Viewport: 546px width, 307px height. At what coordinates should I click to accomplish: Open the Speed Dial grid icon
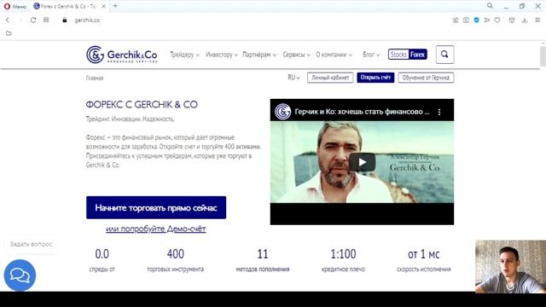pyautogui.click(x=46, y=20)
